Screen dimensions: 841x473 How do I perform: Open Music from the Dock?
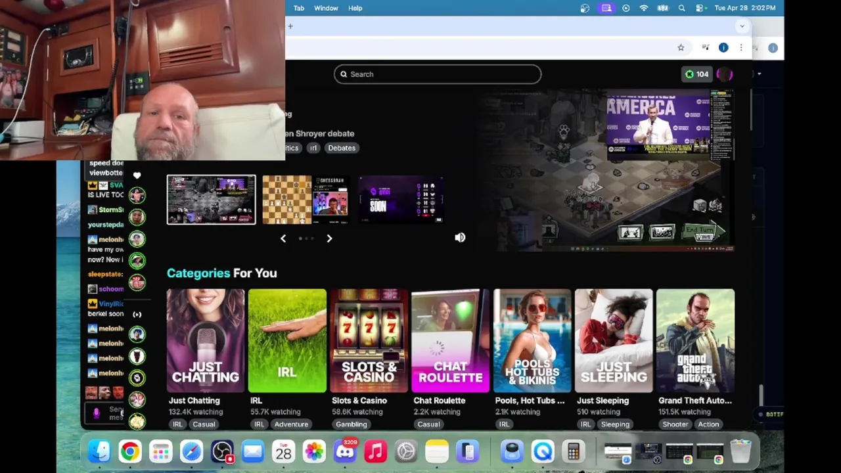(x=376, y=451)
